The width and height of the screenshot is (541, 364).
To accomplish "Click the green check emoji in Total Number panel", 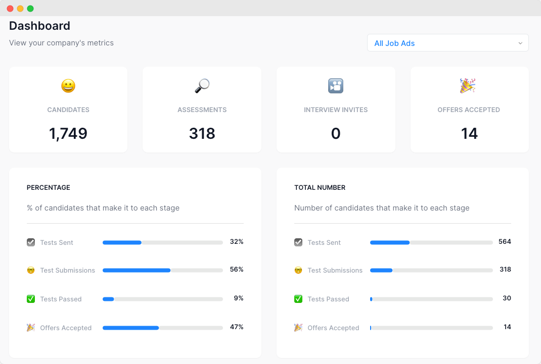I will tap(298, 299).
